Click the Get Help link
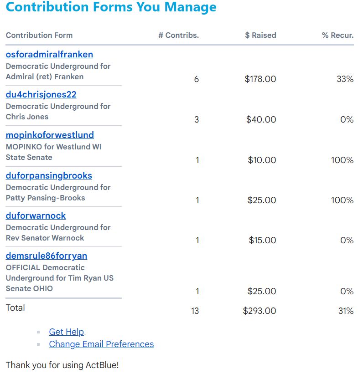Screen dimensions: 358x374 [x=67, y=332]
